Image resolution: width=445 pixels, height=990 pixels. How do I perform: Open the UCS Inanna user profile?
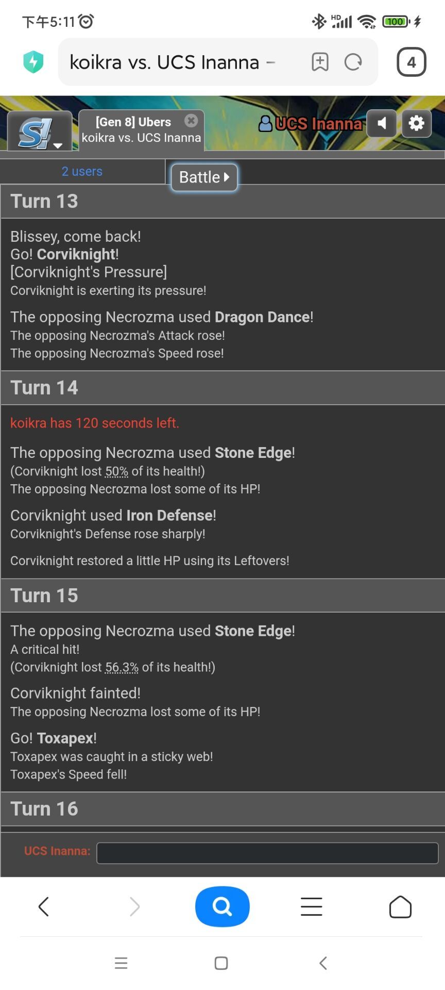point(311,124)
